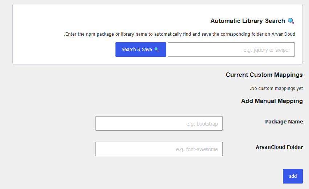The height and width of the screenshot is (189, 309).
Task: Click the Automatic Library Search heading
Action: pos(248,21)
